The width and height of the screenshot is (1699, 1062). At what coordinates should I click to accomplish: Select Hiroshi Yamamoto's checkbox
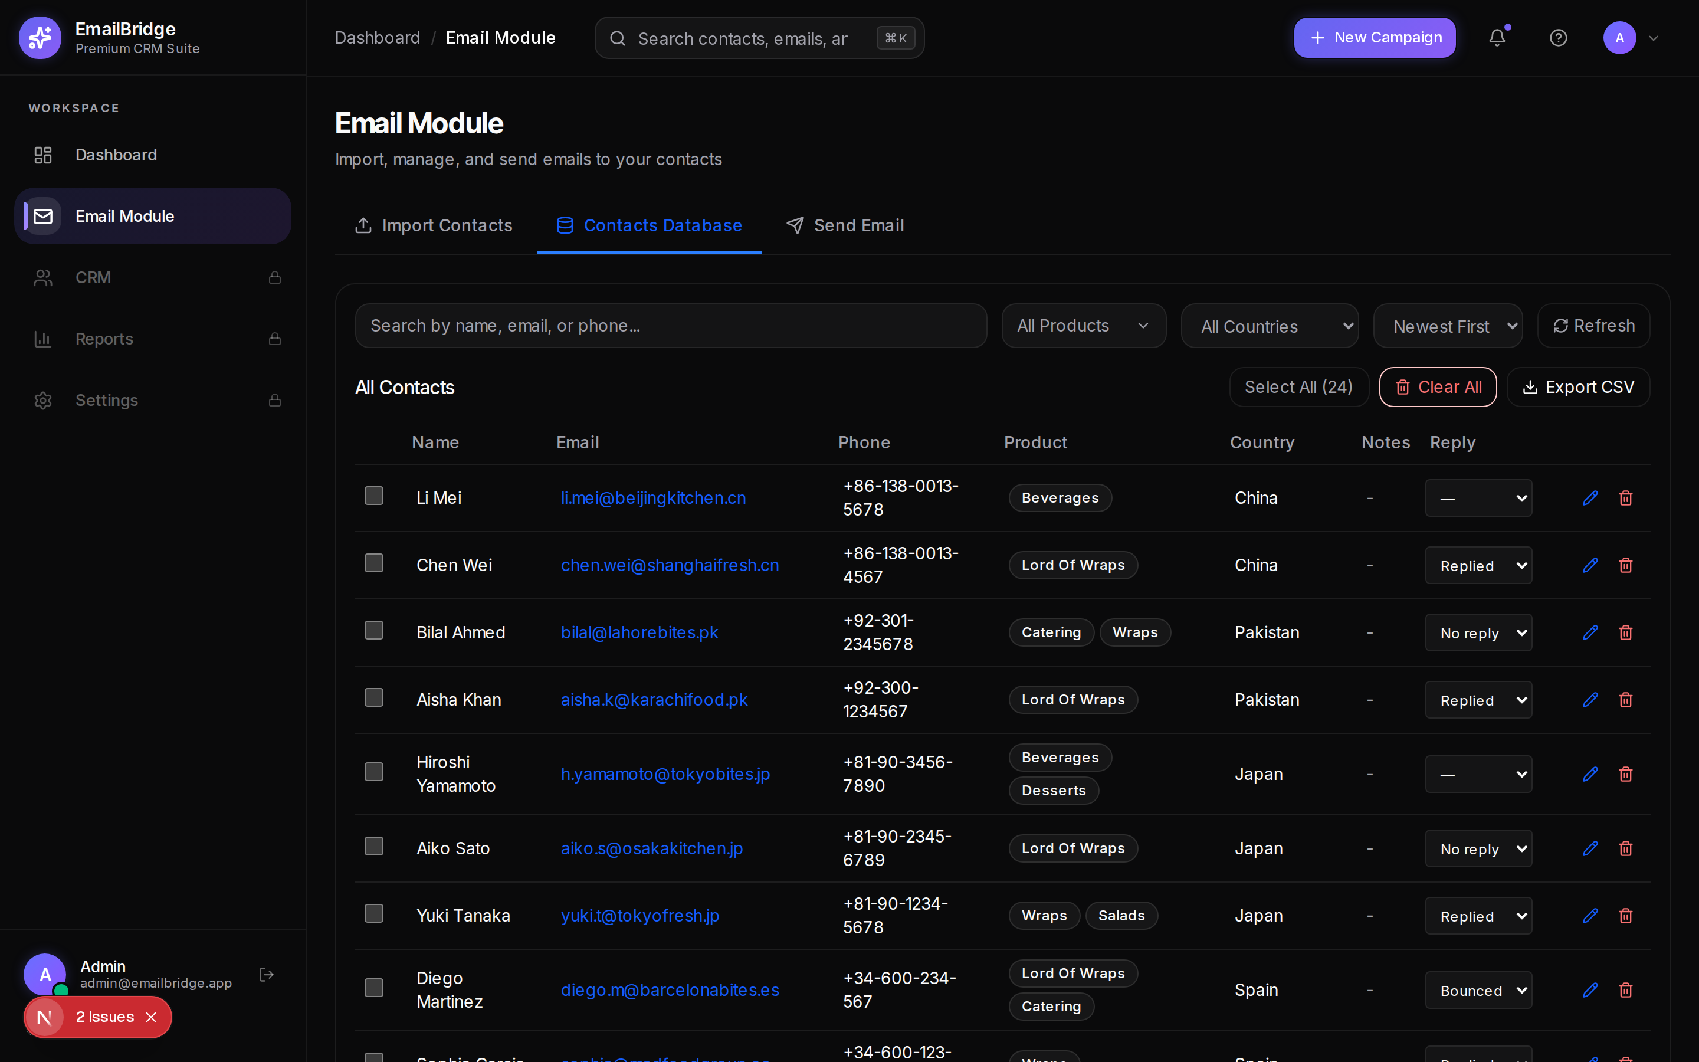tap(374, 772)
